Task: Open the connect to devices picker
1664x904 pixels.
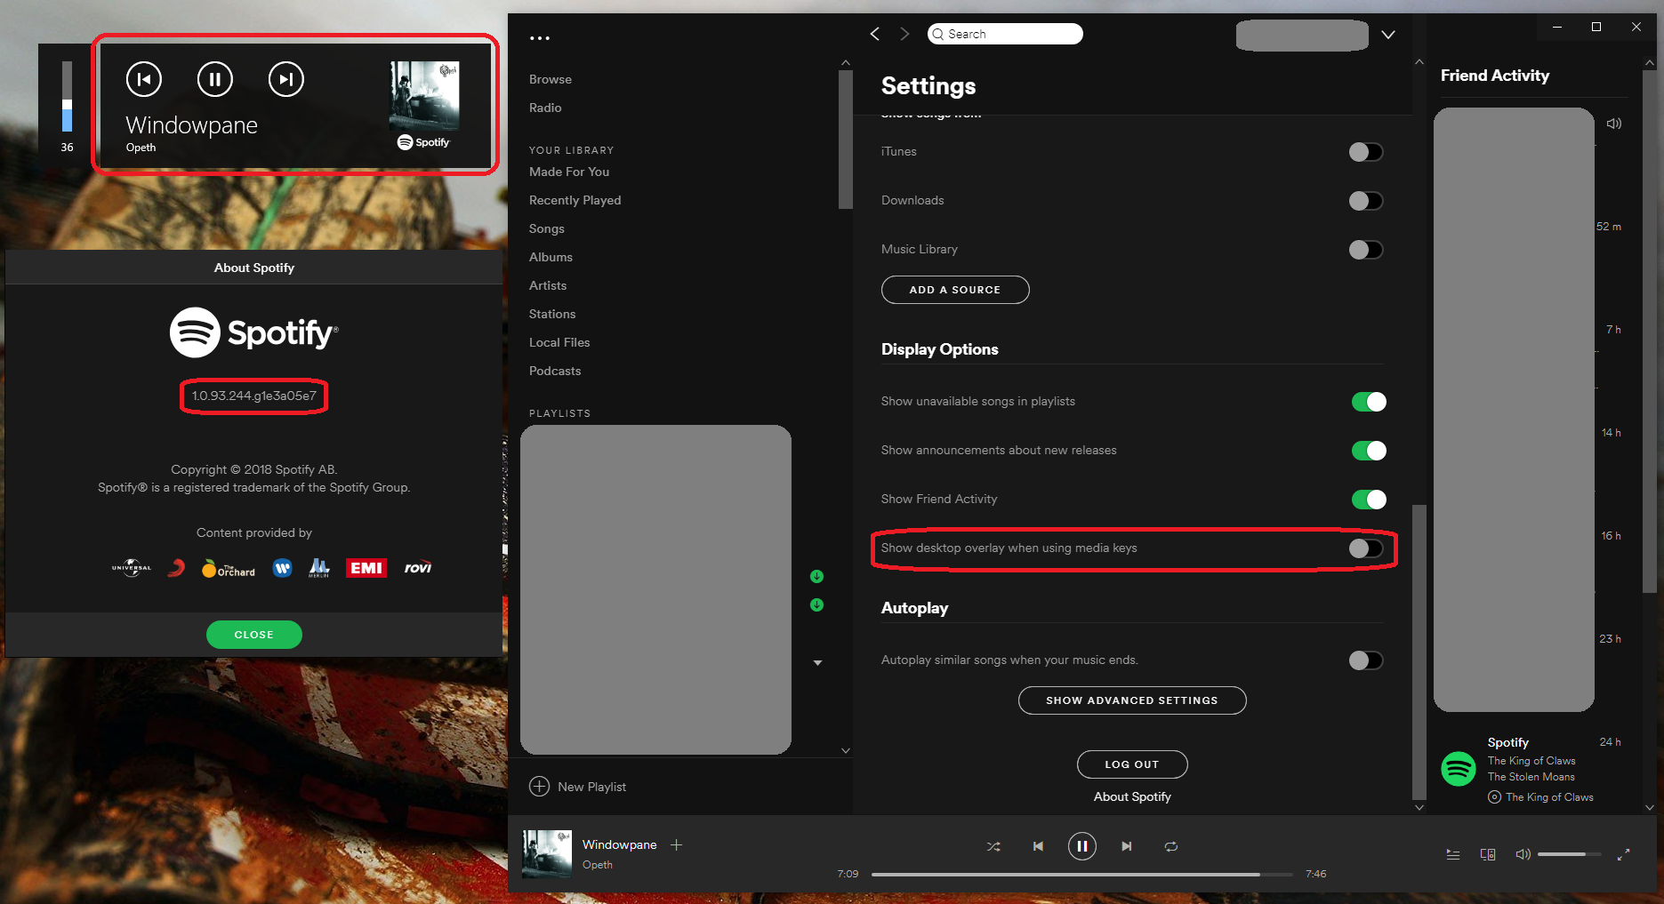Action: [x=1488, y=854]
